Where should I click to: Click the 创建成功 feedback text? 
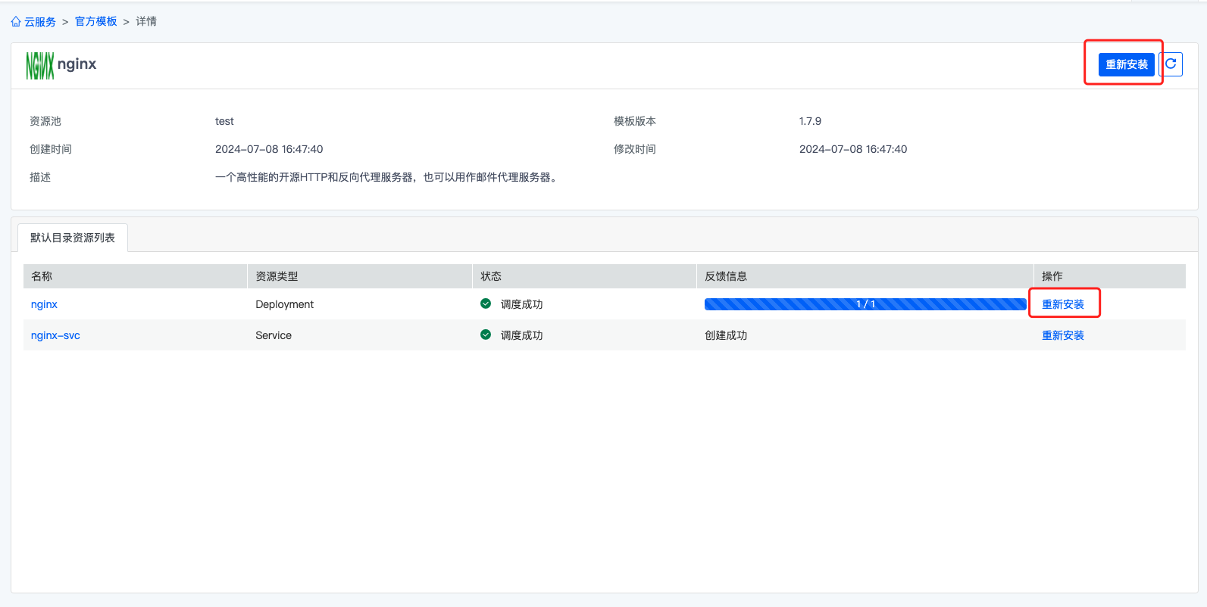726,335
